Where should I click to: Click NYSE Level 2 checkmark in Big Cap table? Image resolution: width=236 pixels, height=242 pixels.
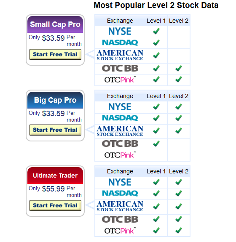click(x=179, y=106)
